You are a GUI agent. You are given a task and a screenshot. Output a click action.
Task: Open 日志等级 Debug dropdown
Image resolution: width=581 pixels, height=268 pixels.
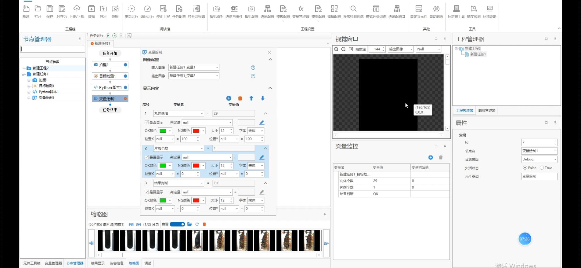pos(539,159)
